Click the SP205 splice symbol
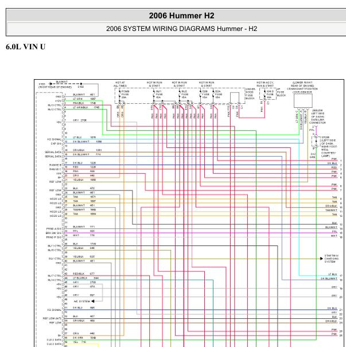 316,141
